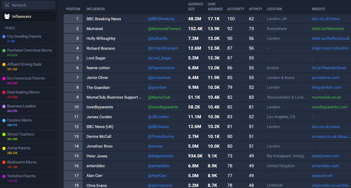Screen dimensions: 351x188
Task: Select the Creative Mums tribe
Action: (29, 123)
